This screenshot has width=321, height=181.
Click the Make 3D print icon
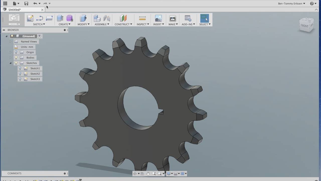173,18
